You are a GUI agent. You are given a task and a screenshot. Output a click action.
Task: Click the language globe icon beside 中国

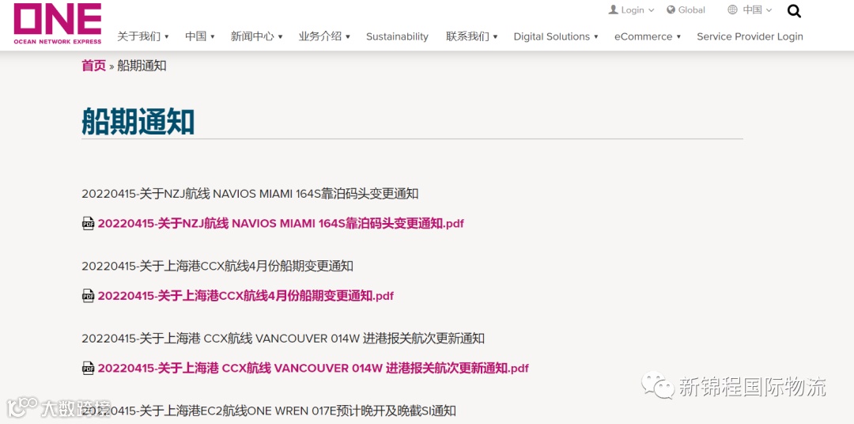tap(732, 9)
